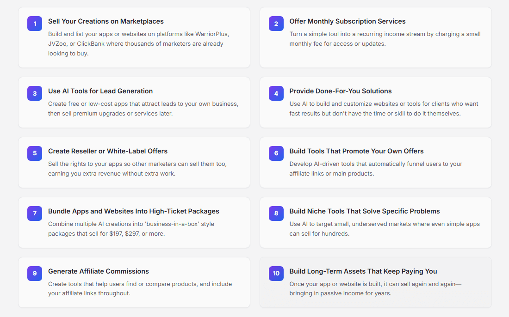509x317 pixels.
Task: Click the number 9 badge icon
Action: tap(35, 274)
